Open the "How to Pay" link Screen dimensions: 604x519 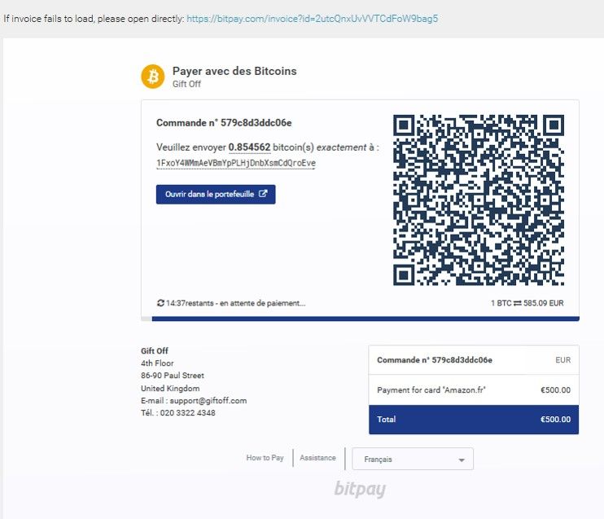[x=265, y=458]
